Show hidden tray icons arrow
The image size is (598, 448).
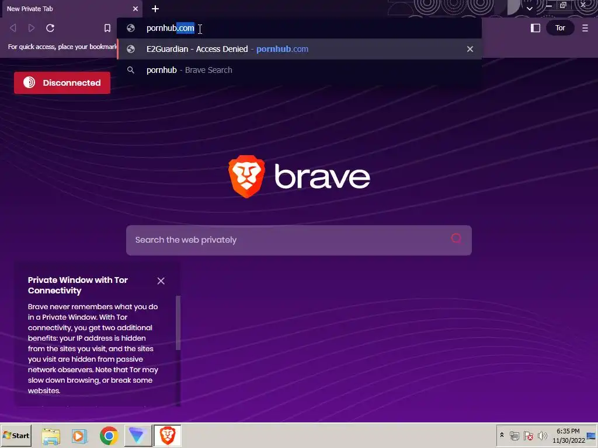click(502, 435)
